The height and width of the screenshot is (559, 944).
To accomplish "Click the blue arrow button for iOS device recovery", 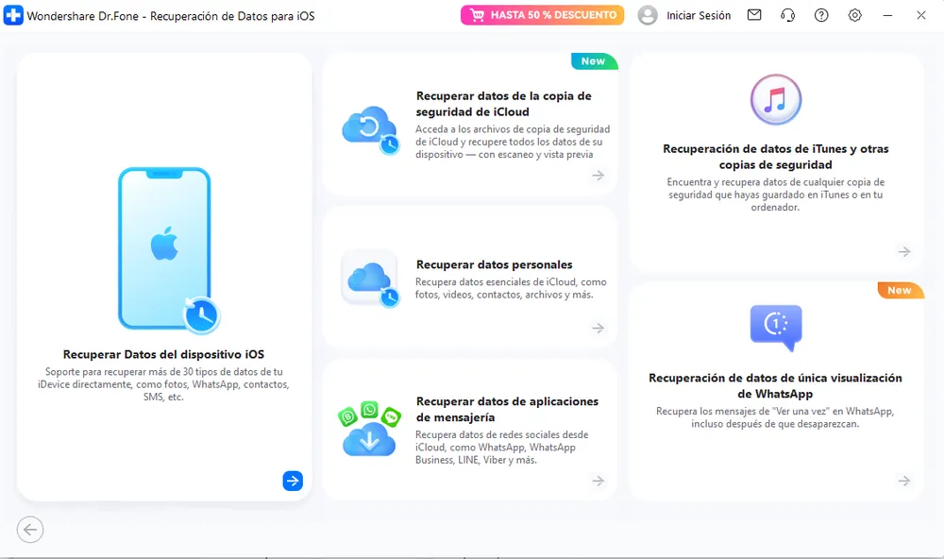I will click(293, 481).
